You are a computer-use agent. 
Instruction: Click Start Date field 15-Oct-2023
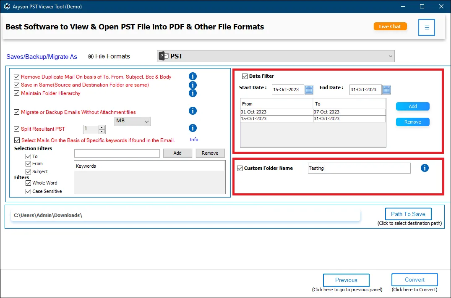pyautogui.click(x=288, y=90)
